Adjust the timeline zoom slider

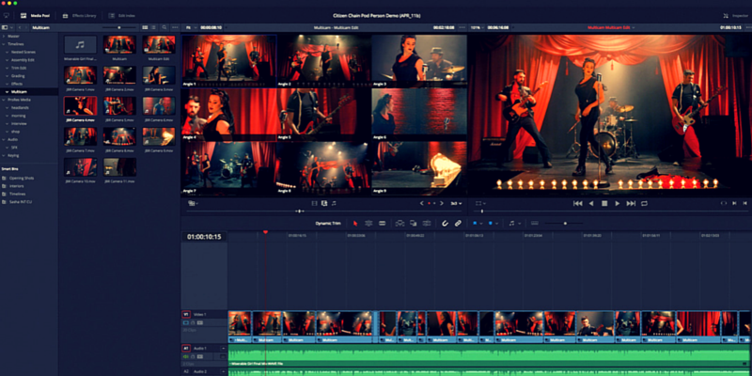coord(565,223)
